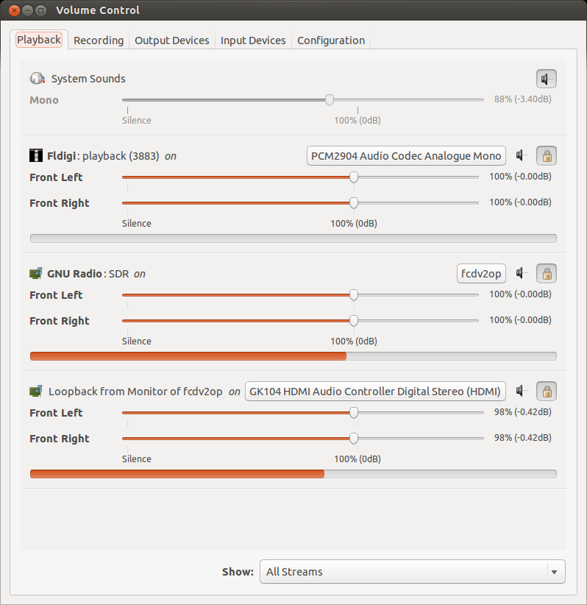Viewport: 587px width, 605px height.
Task: Click the Fldigi Front Left volume slider handle
Action: 354,177
